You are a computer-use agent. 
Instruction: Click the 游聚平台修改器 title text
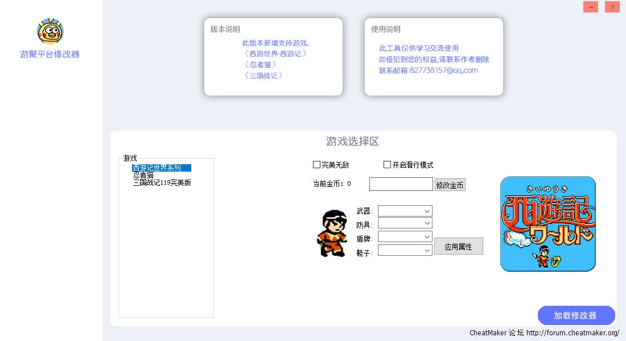(x=50, y=55)
